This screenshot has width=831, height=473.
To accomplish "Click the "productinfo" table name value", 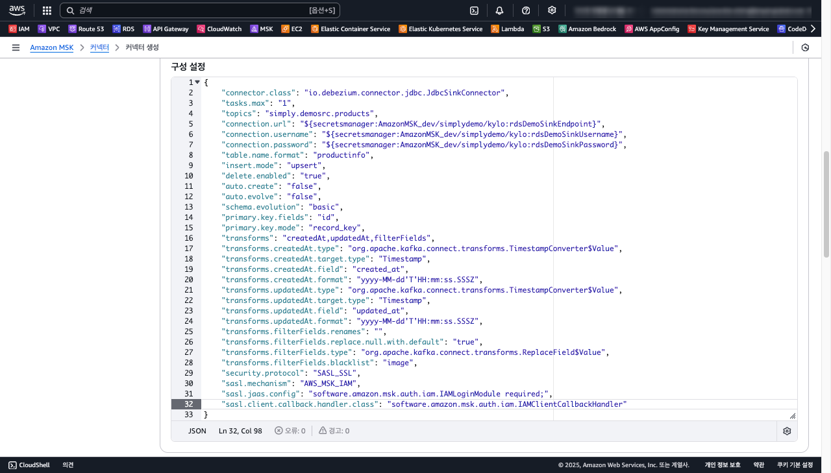I will click(x=341, y=155).
